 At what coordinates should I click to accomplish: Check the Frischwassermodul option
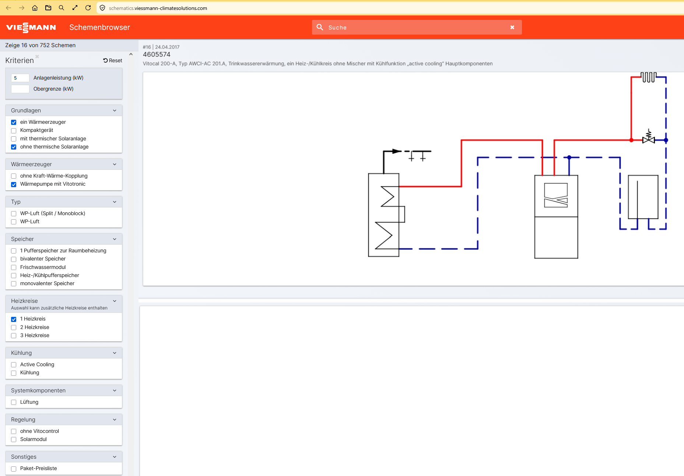click(x=14, y=267)
